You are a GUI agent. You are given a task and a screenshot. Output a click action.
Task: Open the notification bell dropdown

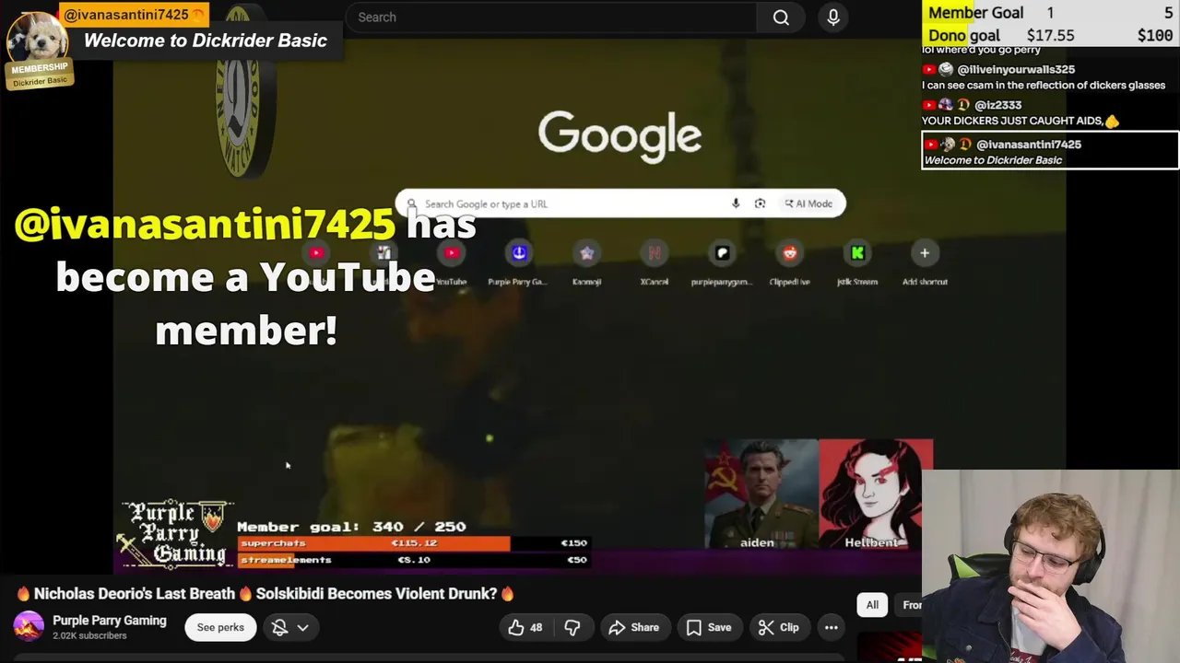point(289,627)
